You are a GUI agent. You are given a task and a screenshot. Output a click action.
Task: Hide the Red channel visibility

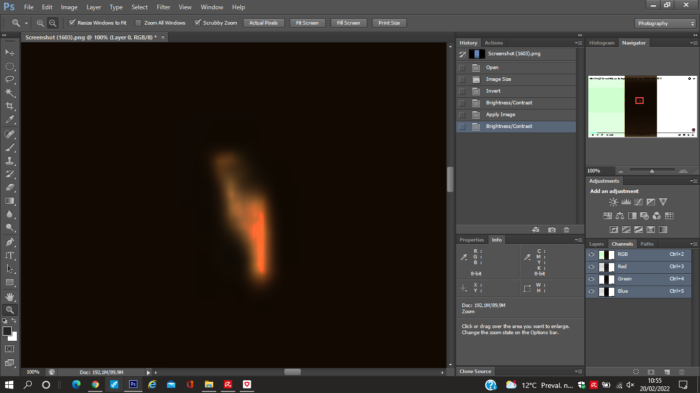(591, 267)
